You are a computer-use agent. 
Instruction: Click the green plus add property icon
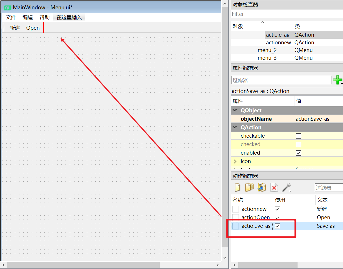click(337, 80)
